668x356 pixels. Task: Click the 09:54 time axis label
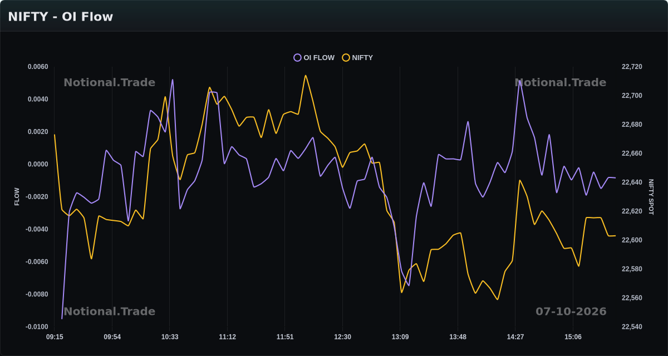coord(112,337)
